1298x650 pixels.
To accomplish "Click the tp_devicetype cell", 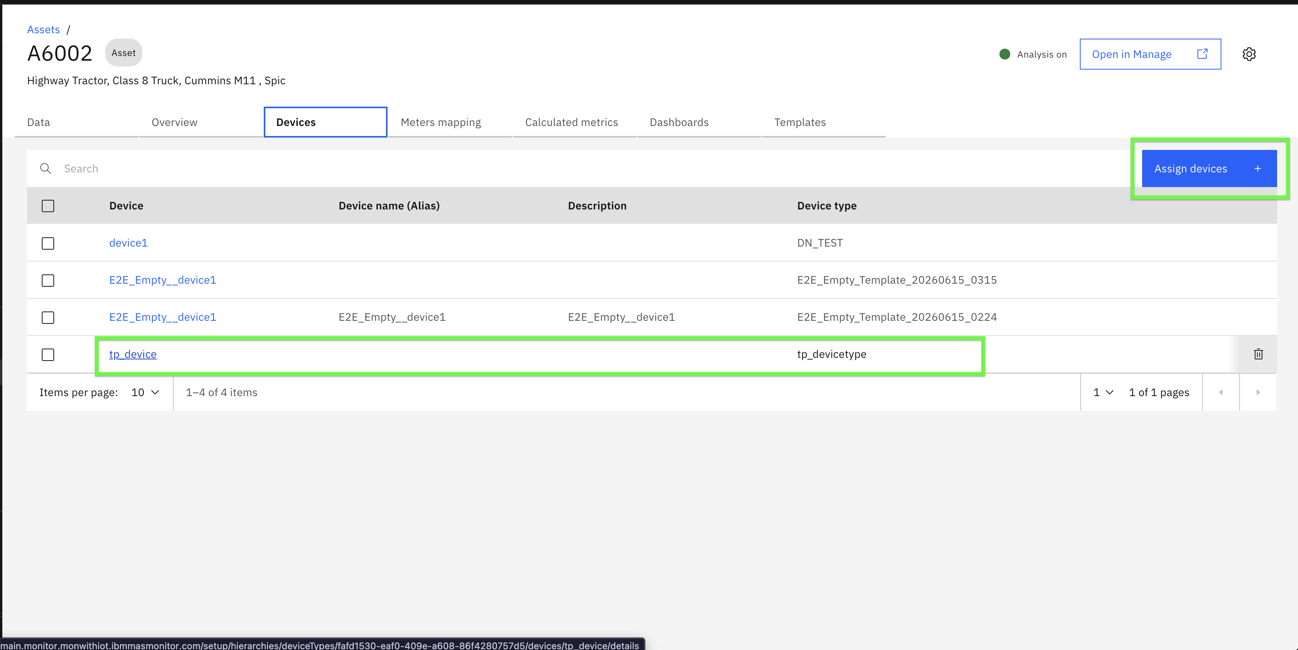I will click(832, 354).
